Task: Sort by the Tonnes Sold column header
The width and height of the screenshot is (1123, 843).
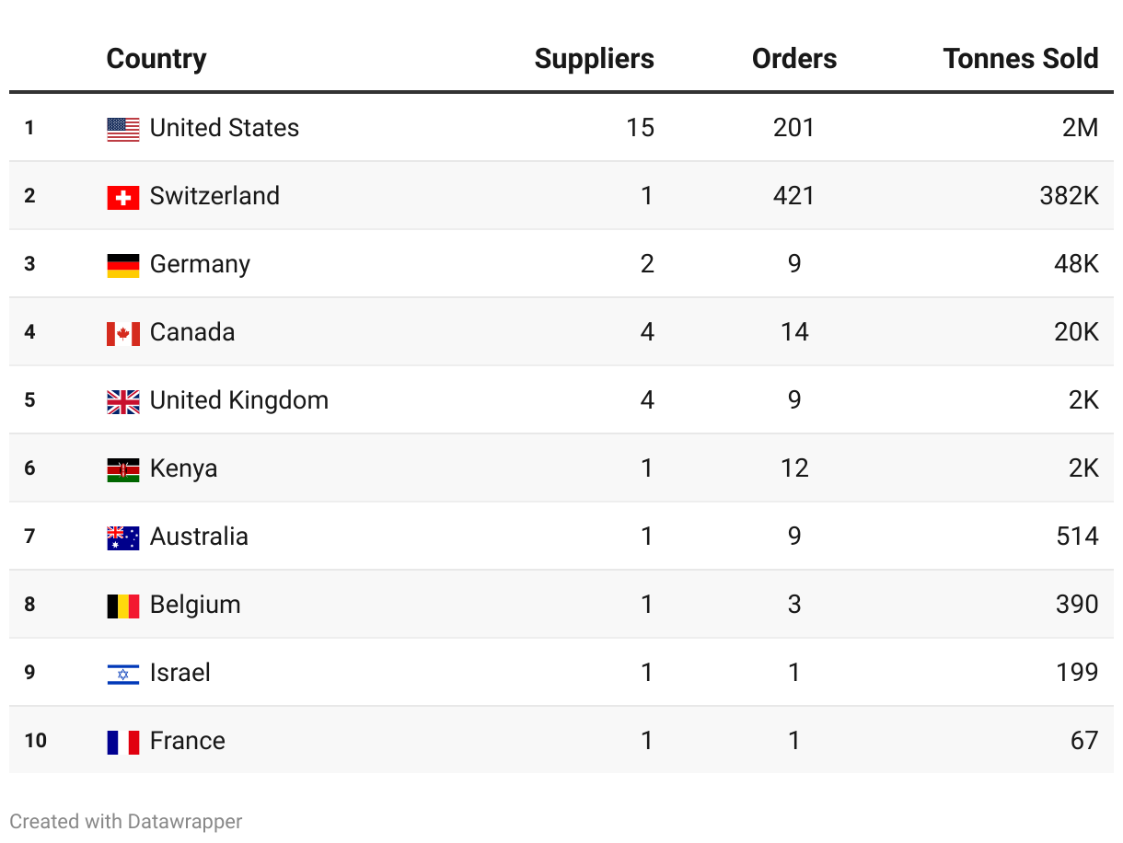Action: coord(1020,59)
